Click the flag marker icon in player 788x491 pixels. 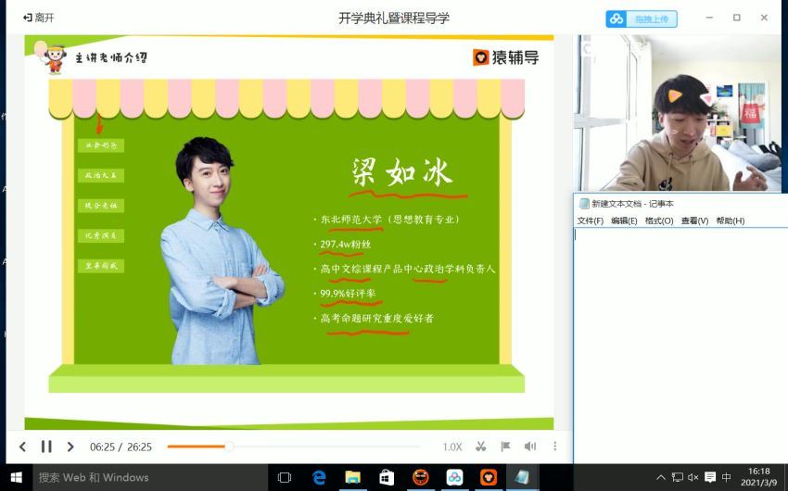(505, 446)
